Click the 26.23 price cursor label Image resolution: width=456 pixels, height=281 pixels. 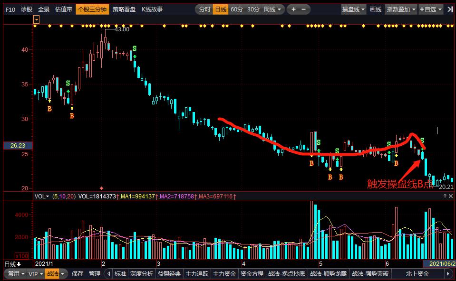pyautogui.click(x=18, y=145)
